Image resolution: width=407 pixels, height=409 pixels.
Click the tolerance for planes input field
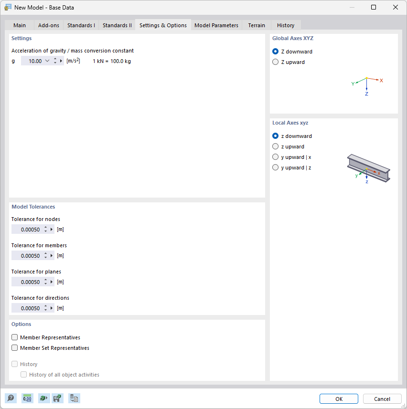[29, 282]
